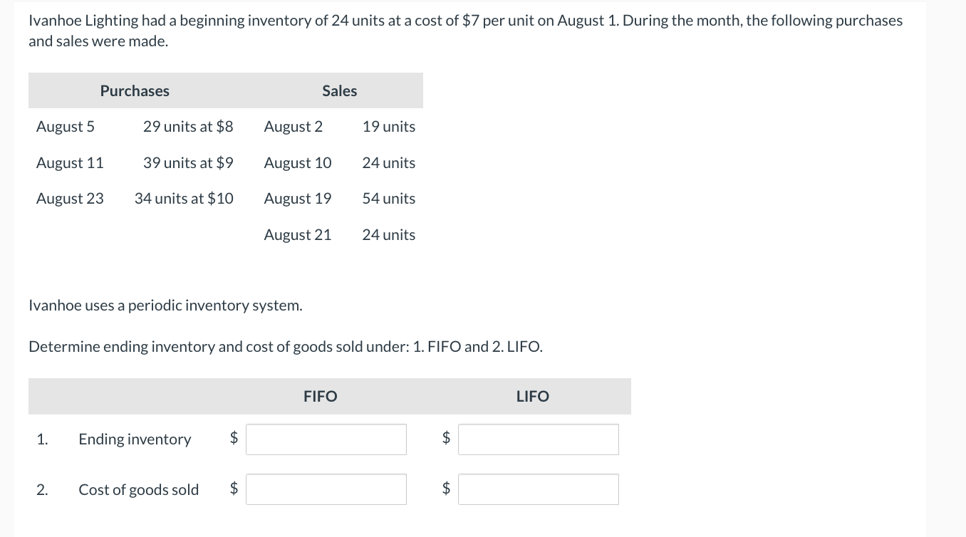
Task: Select the August 23 purchase date
Action: pos(70,199)
